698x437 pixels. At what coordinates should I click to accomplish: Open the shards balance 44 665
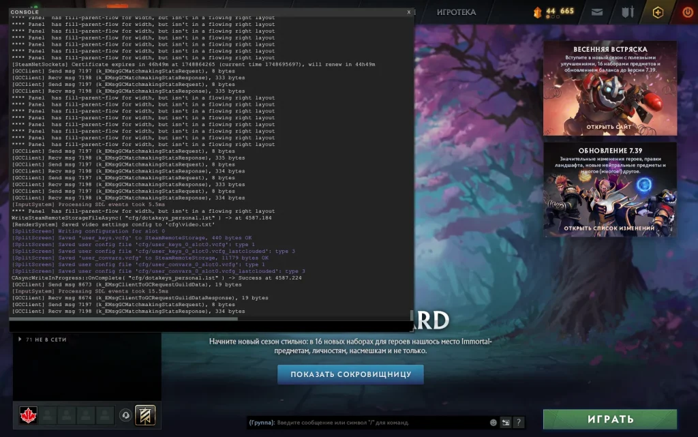pos(553,12)
